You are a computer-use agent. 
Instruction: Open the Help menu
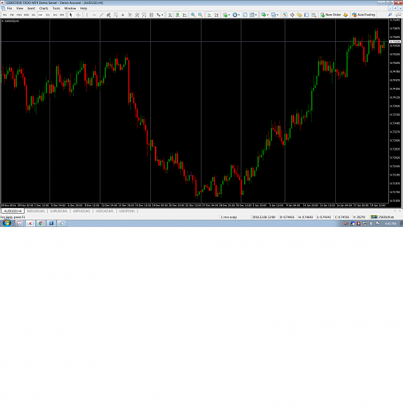84,8
